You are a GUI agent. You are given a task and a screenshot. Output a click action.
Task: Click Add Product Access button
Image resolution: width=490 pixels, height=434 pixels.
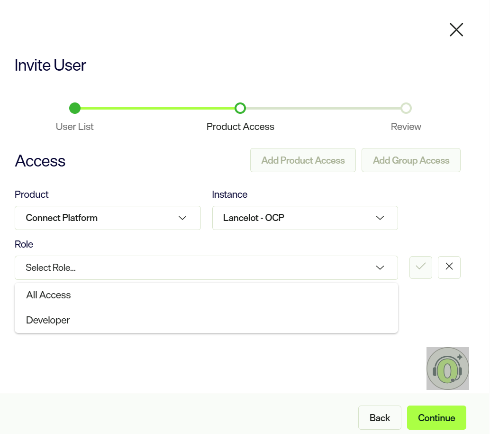pyautogui.click(x=303, y=160)
